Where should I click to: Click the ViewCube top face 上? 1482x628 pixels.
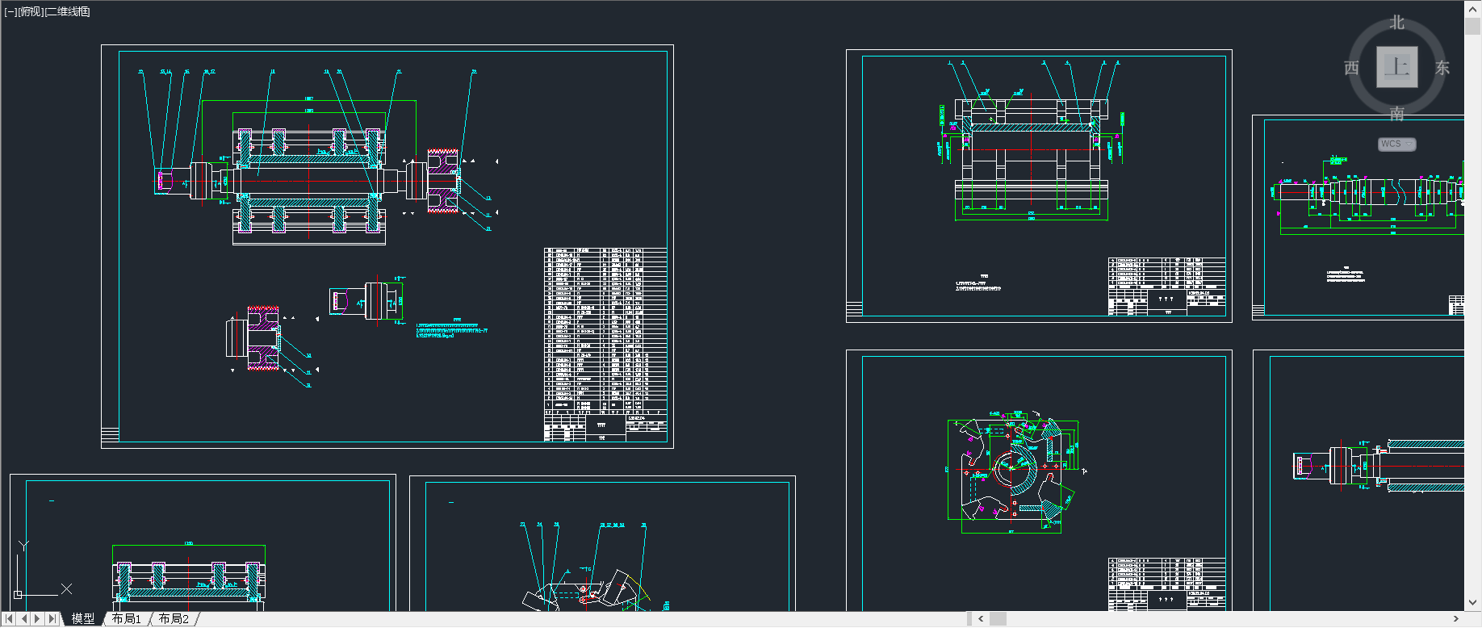click(x=1397, y=67)
